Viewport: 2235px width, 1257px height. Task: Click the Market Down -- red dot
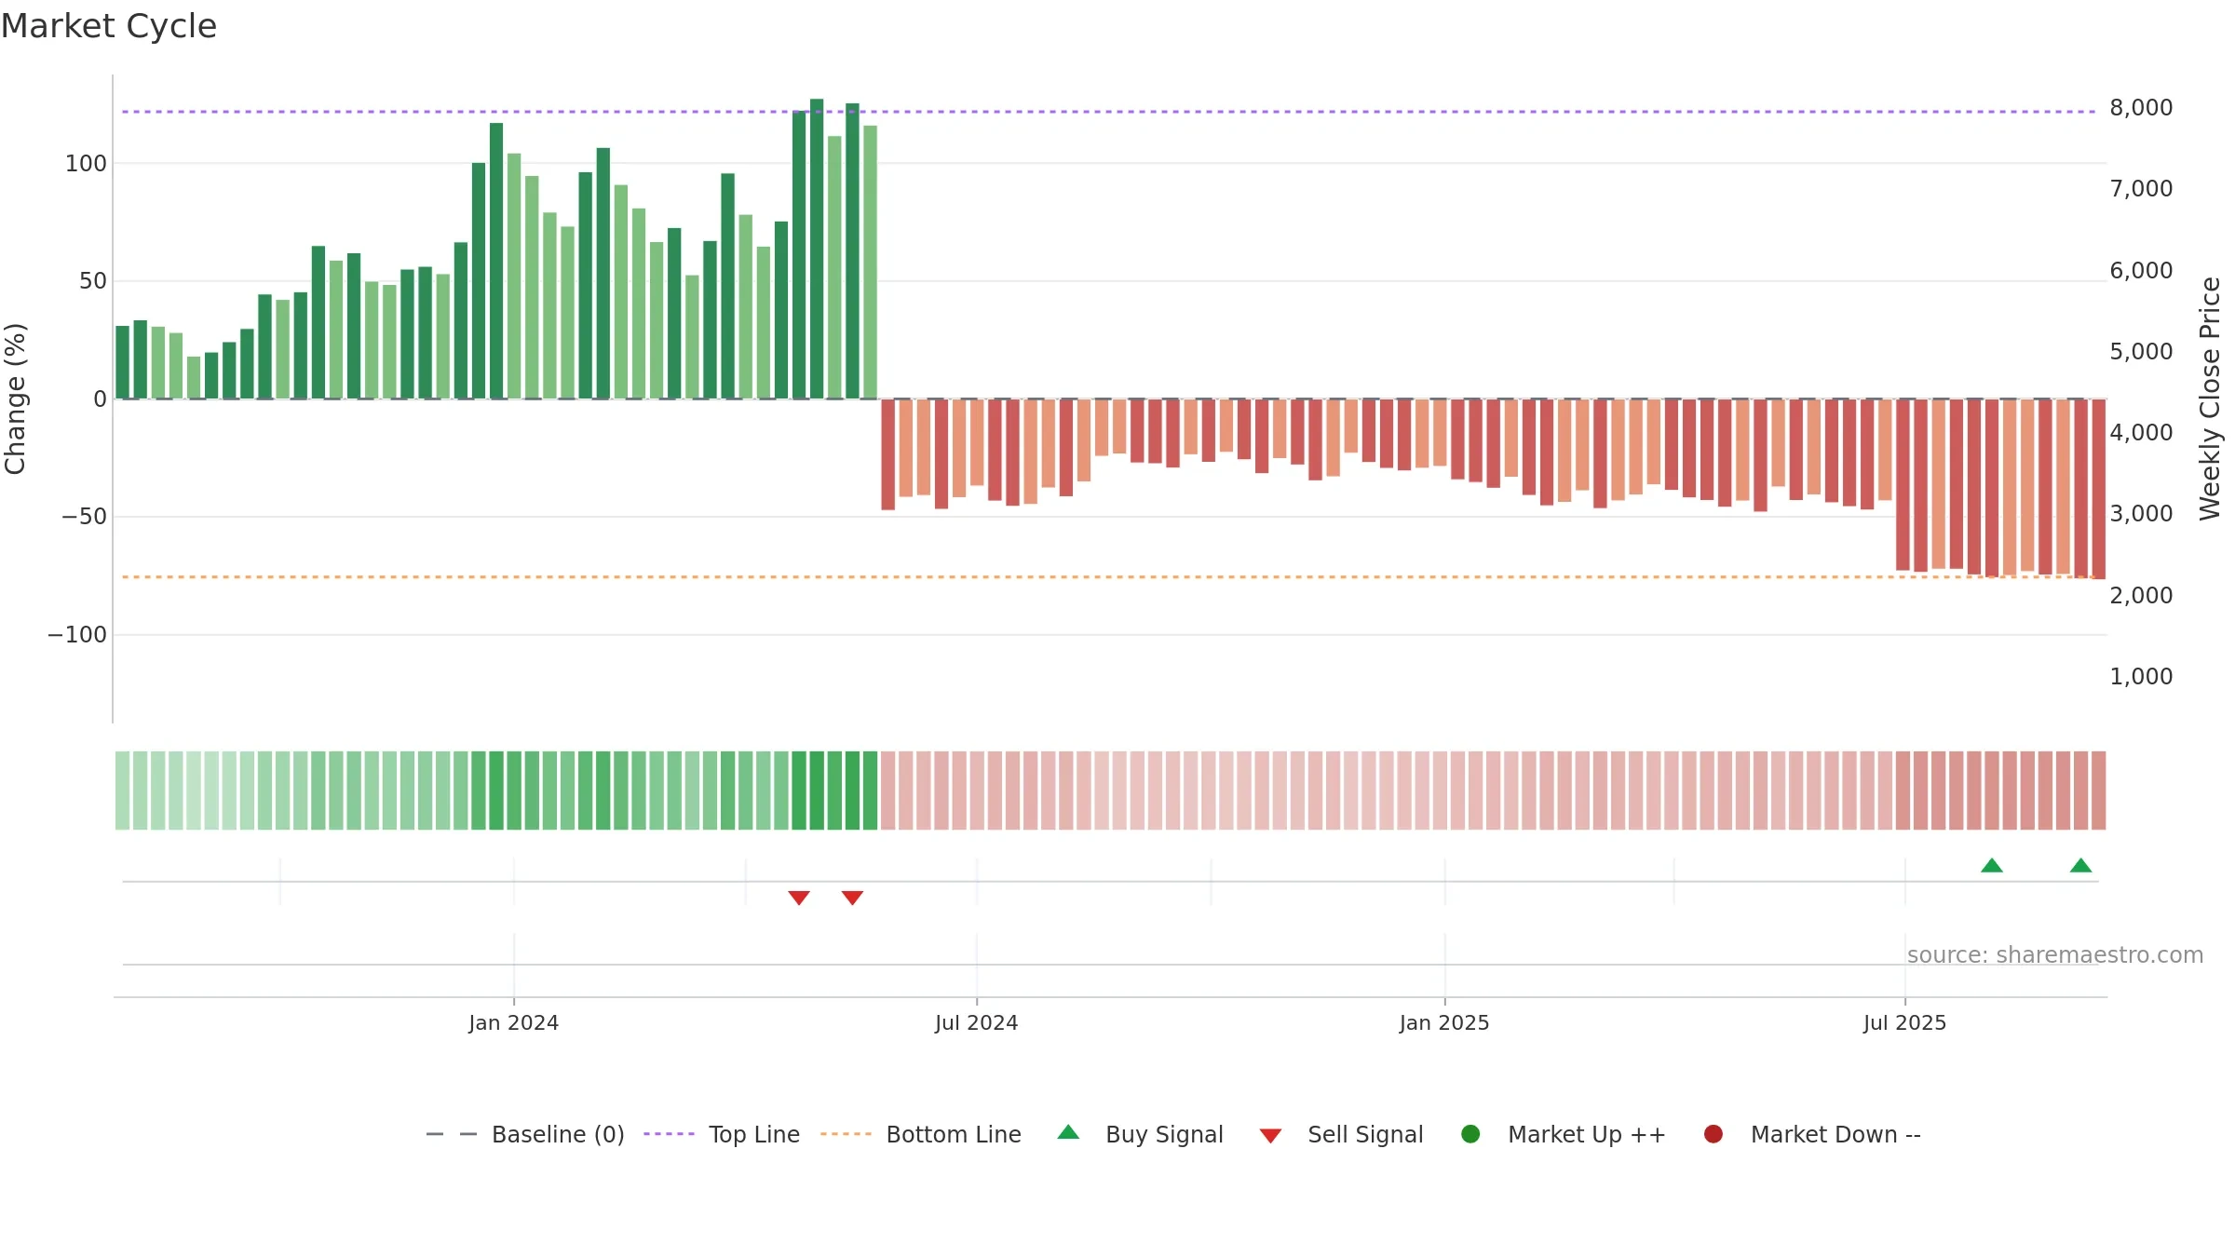(1713, 1133)
